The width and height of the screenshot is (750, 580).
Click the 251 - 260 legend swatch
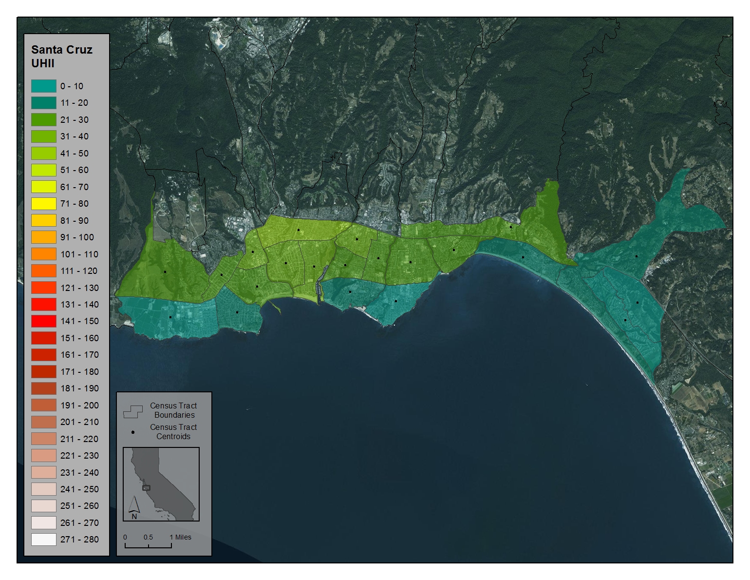pos(44,506)
